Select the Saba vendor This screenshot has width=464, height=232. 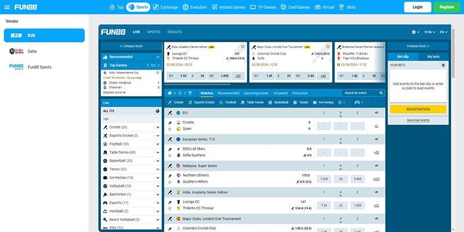click(x=45, y=51)
